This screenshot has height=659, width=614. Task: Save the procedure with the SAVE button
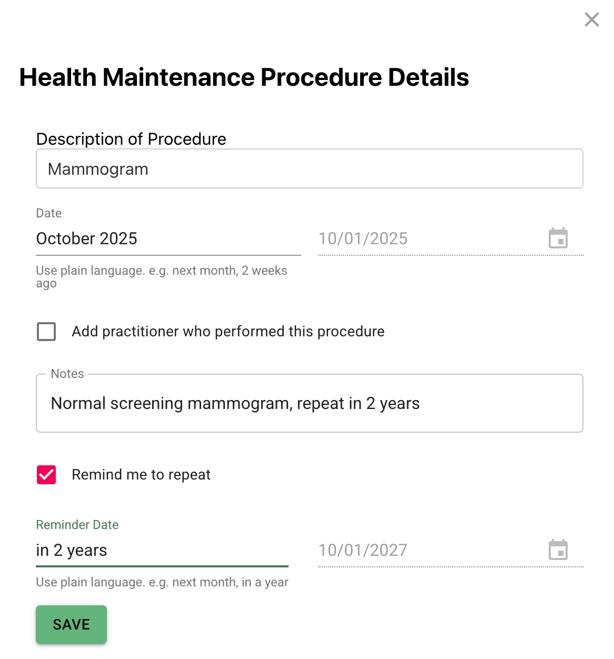71,624
